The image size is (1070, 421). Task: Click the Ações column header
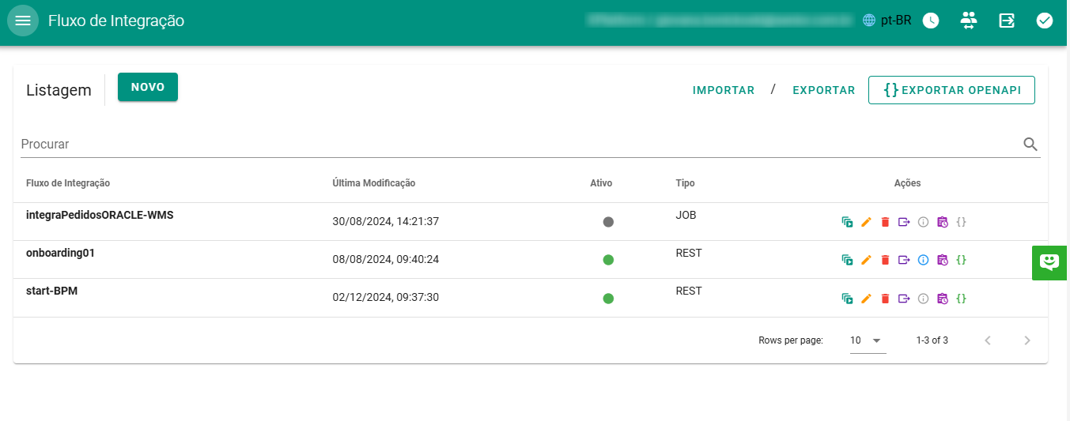tap(907, 183)
